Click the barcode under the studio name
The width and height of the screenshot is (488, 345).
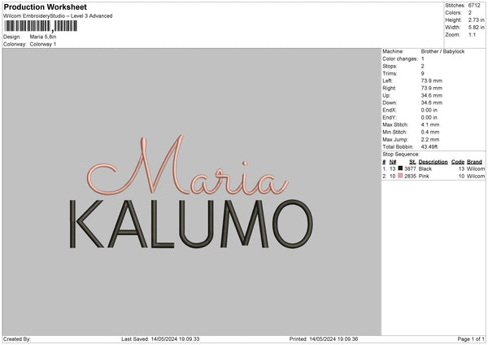coord(41,26)
